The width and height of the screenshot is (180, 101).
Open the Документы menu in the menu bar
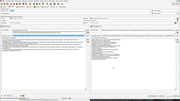37,1
